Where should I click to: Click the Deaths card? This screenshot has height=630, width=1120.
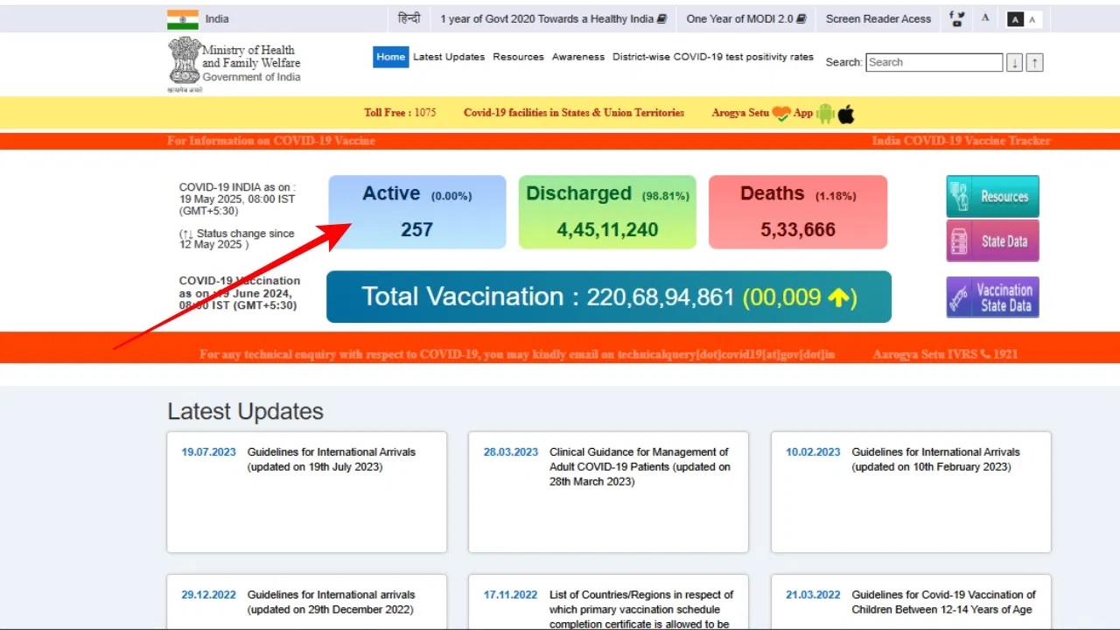pyautogui.click(x=798, y=212)
